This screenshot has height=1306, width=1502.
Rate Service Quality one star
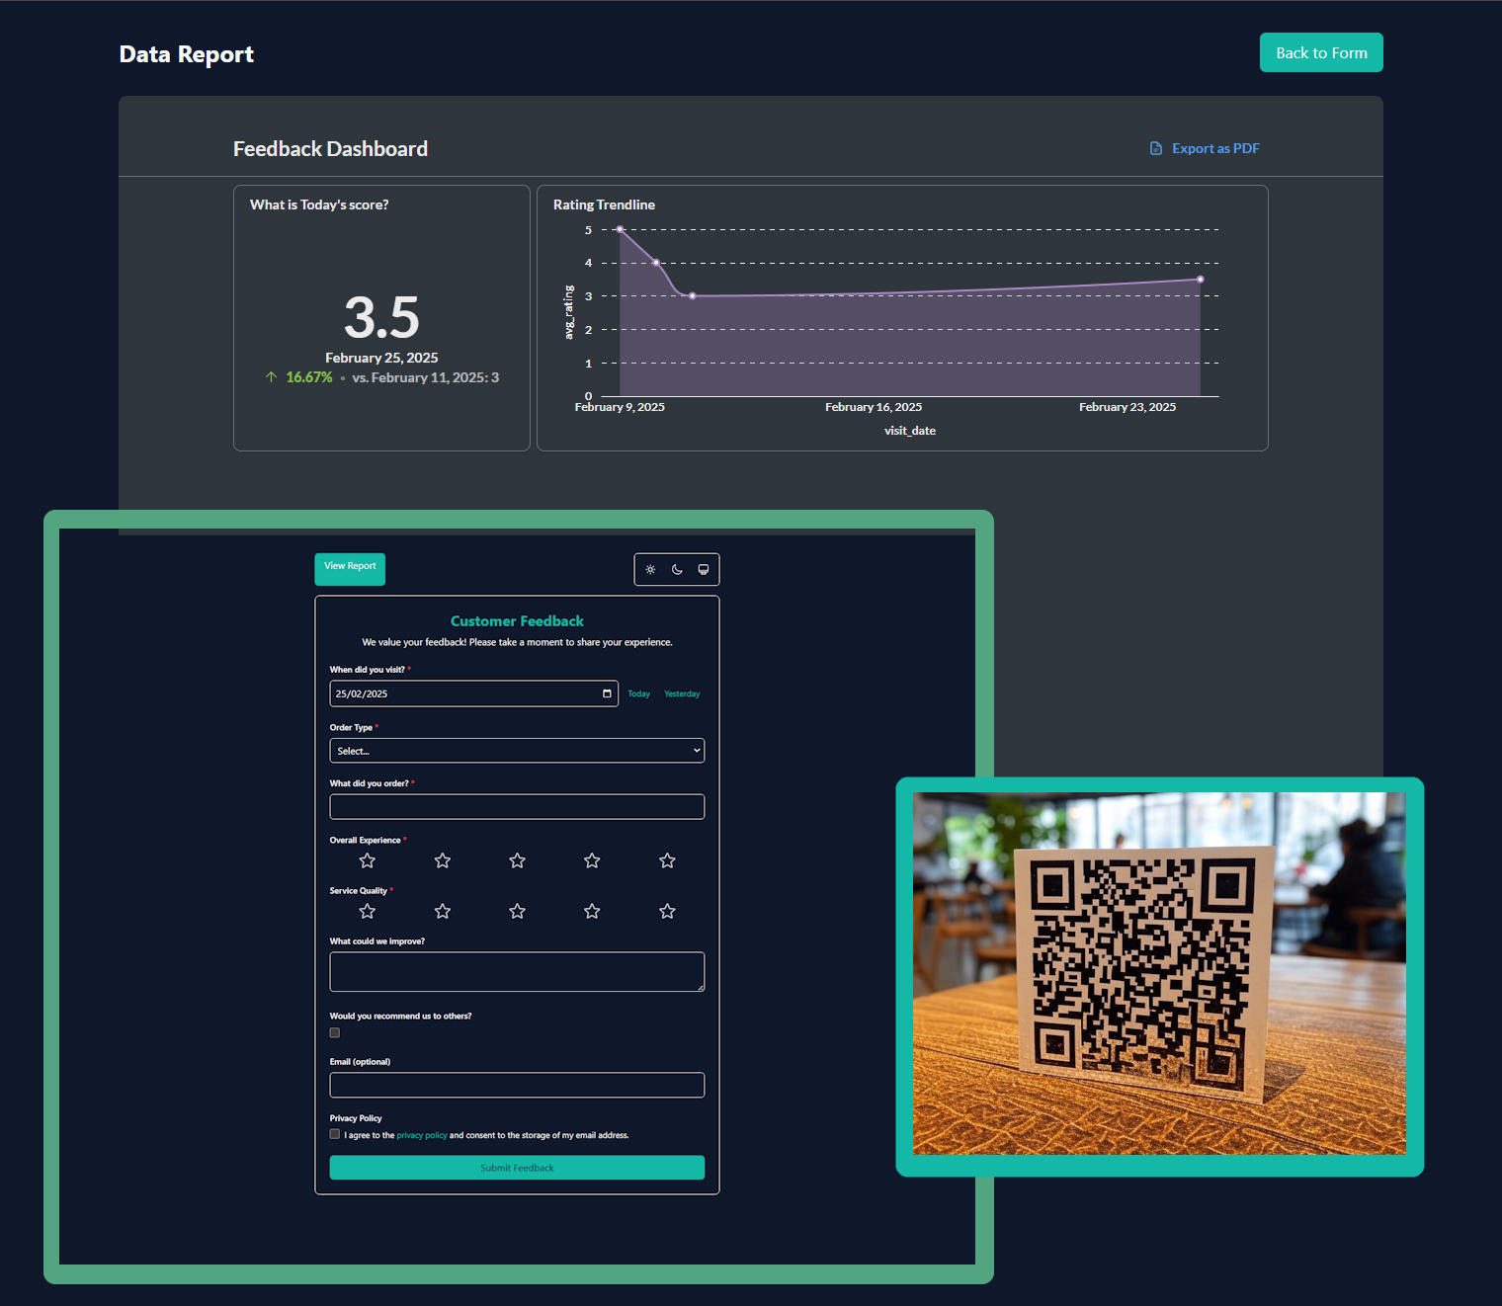click(x=368, y=911)
